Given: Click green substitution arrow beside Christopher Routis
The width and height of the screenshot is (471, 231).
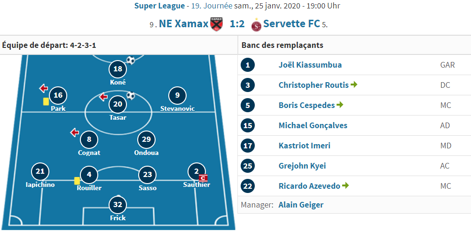Looking at the screenshot, I should pyautogui.click(x=353, y=85).
